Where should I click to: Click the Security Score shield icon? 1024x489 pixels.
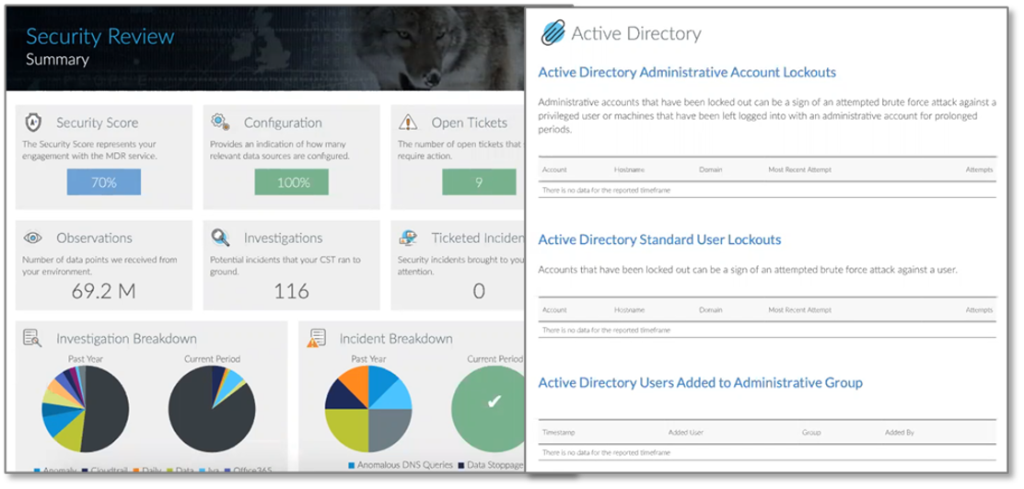pyautogui.click(x=33, y=122)
